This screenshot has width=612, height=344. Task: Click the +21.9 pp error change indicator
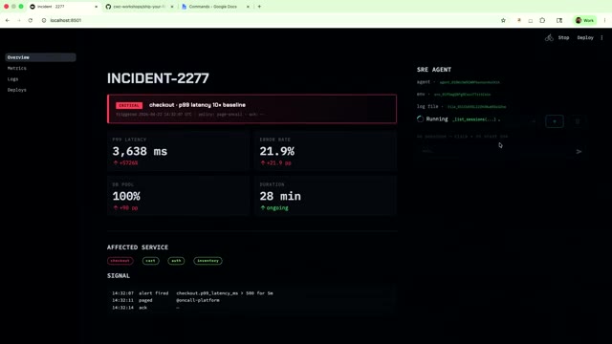coord(276,163)
